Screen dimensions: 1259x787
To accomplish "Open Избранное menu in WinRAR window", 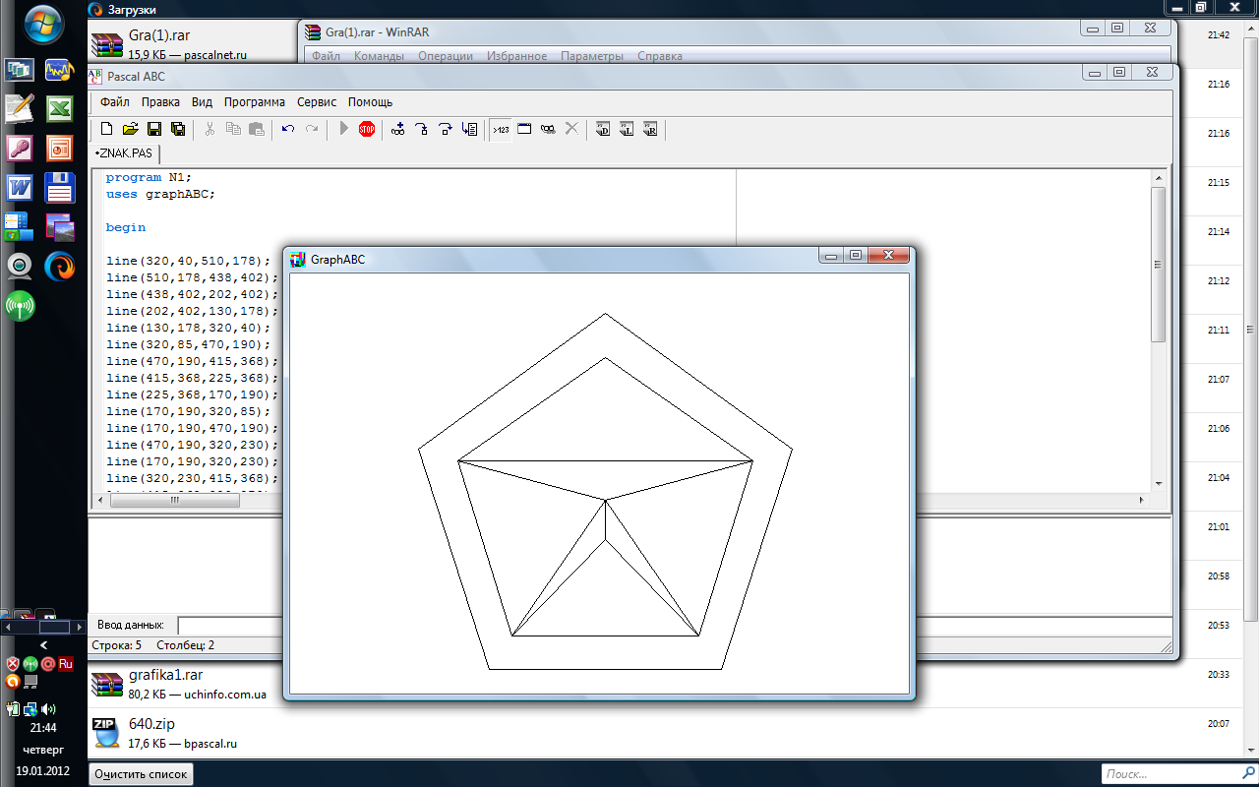I will [x=516, y=56].
